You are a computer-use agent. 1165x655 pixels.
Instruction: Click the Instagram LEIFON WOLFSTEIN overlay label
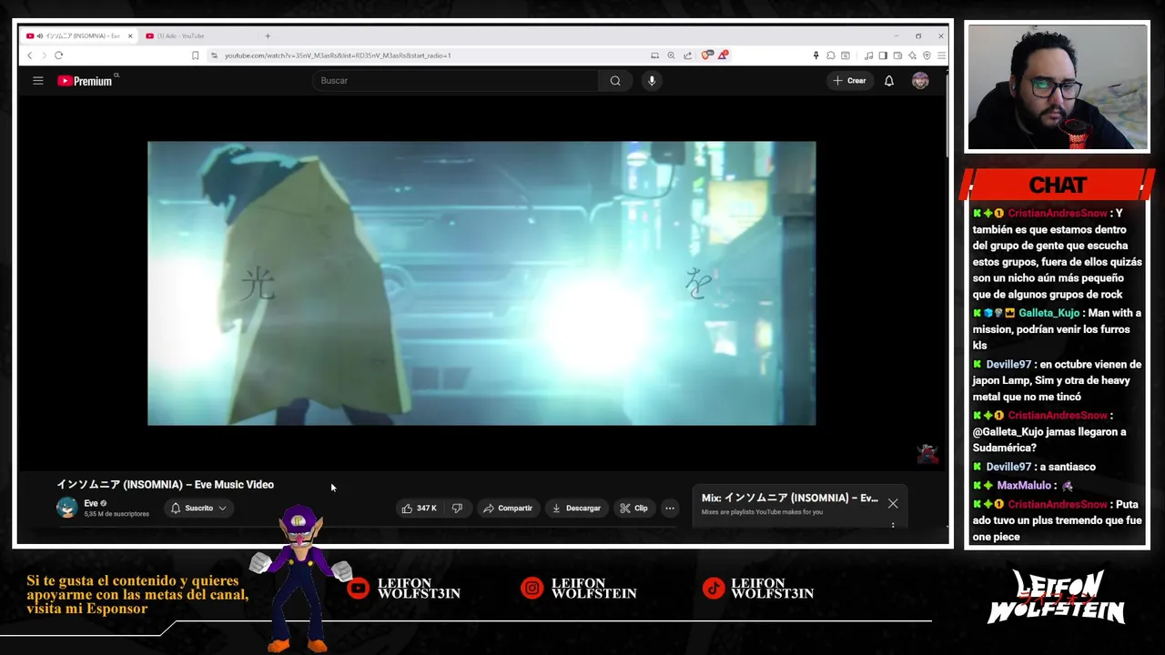pyautogui.click(x=593, y=589)
